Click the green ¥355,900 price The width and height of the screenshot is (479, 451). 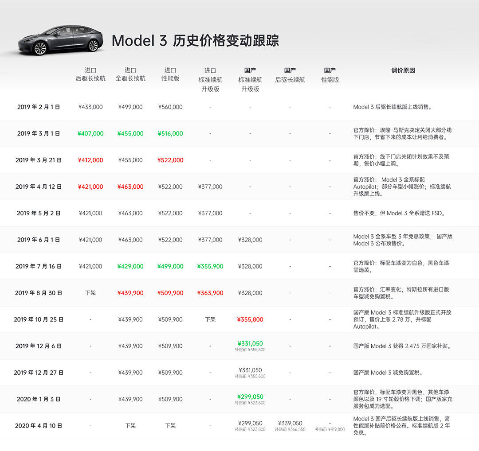(210, 266)
